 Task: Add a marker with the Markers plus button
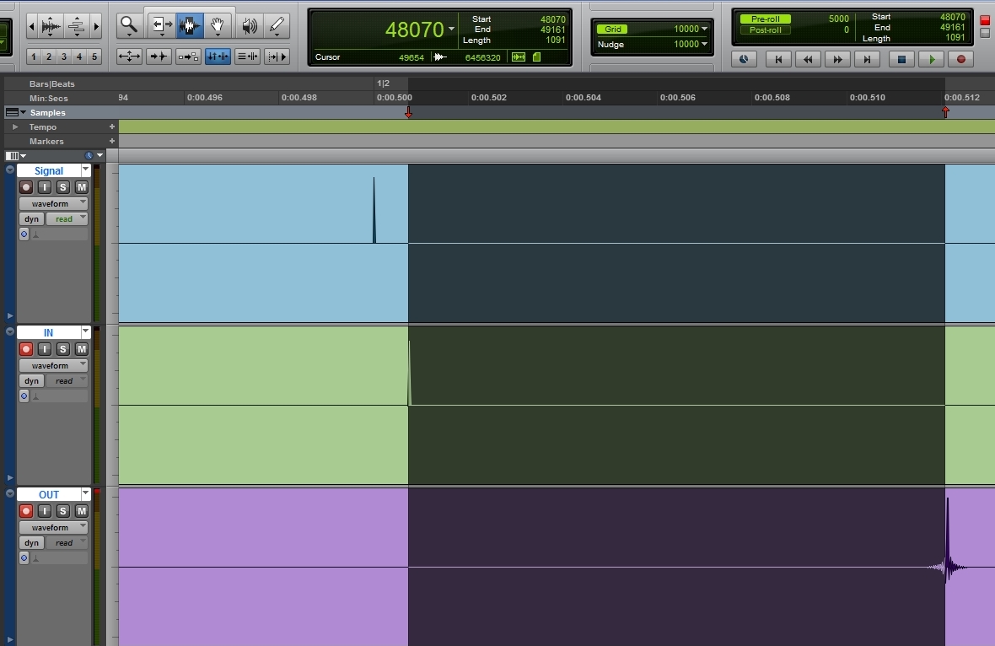(111, 142)
